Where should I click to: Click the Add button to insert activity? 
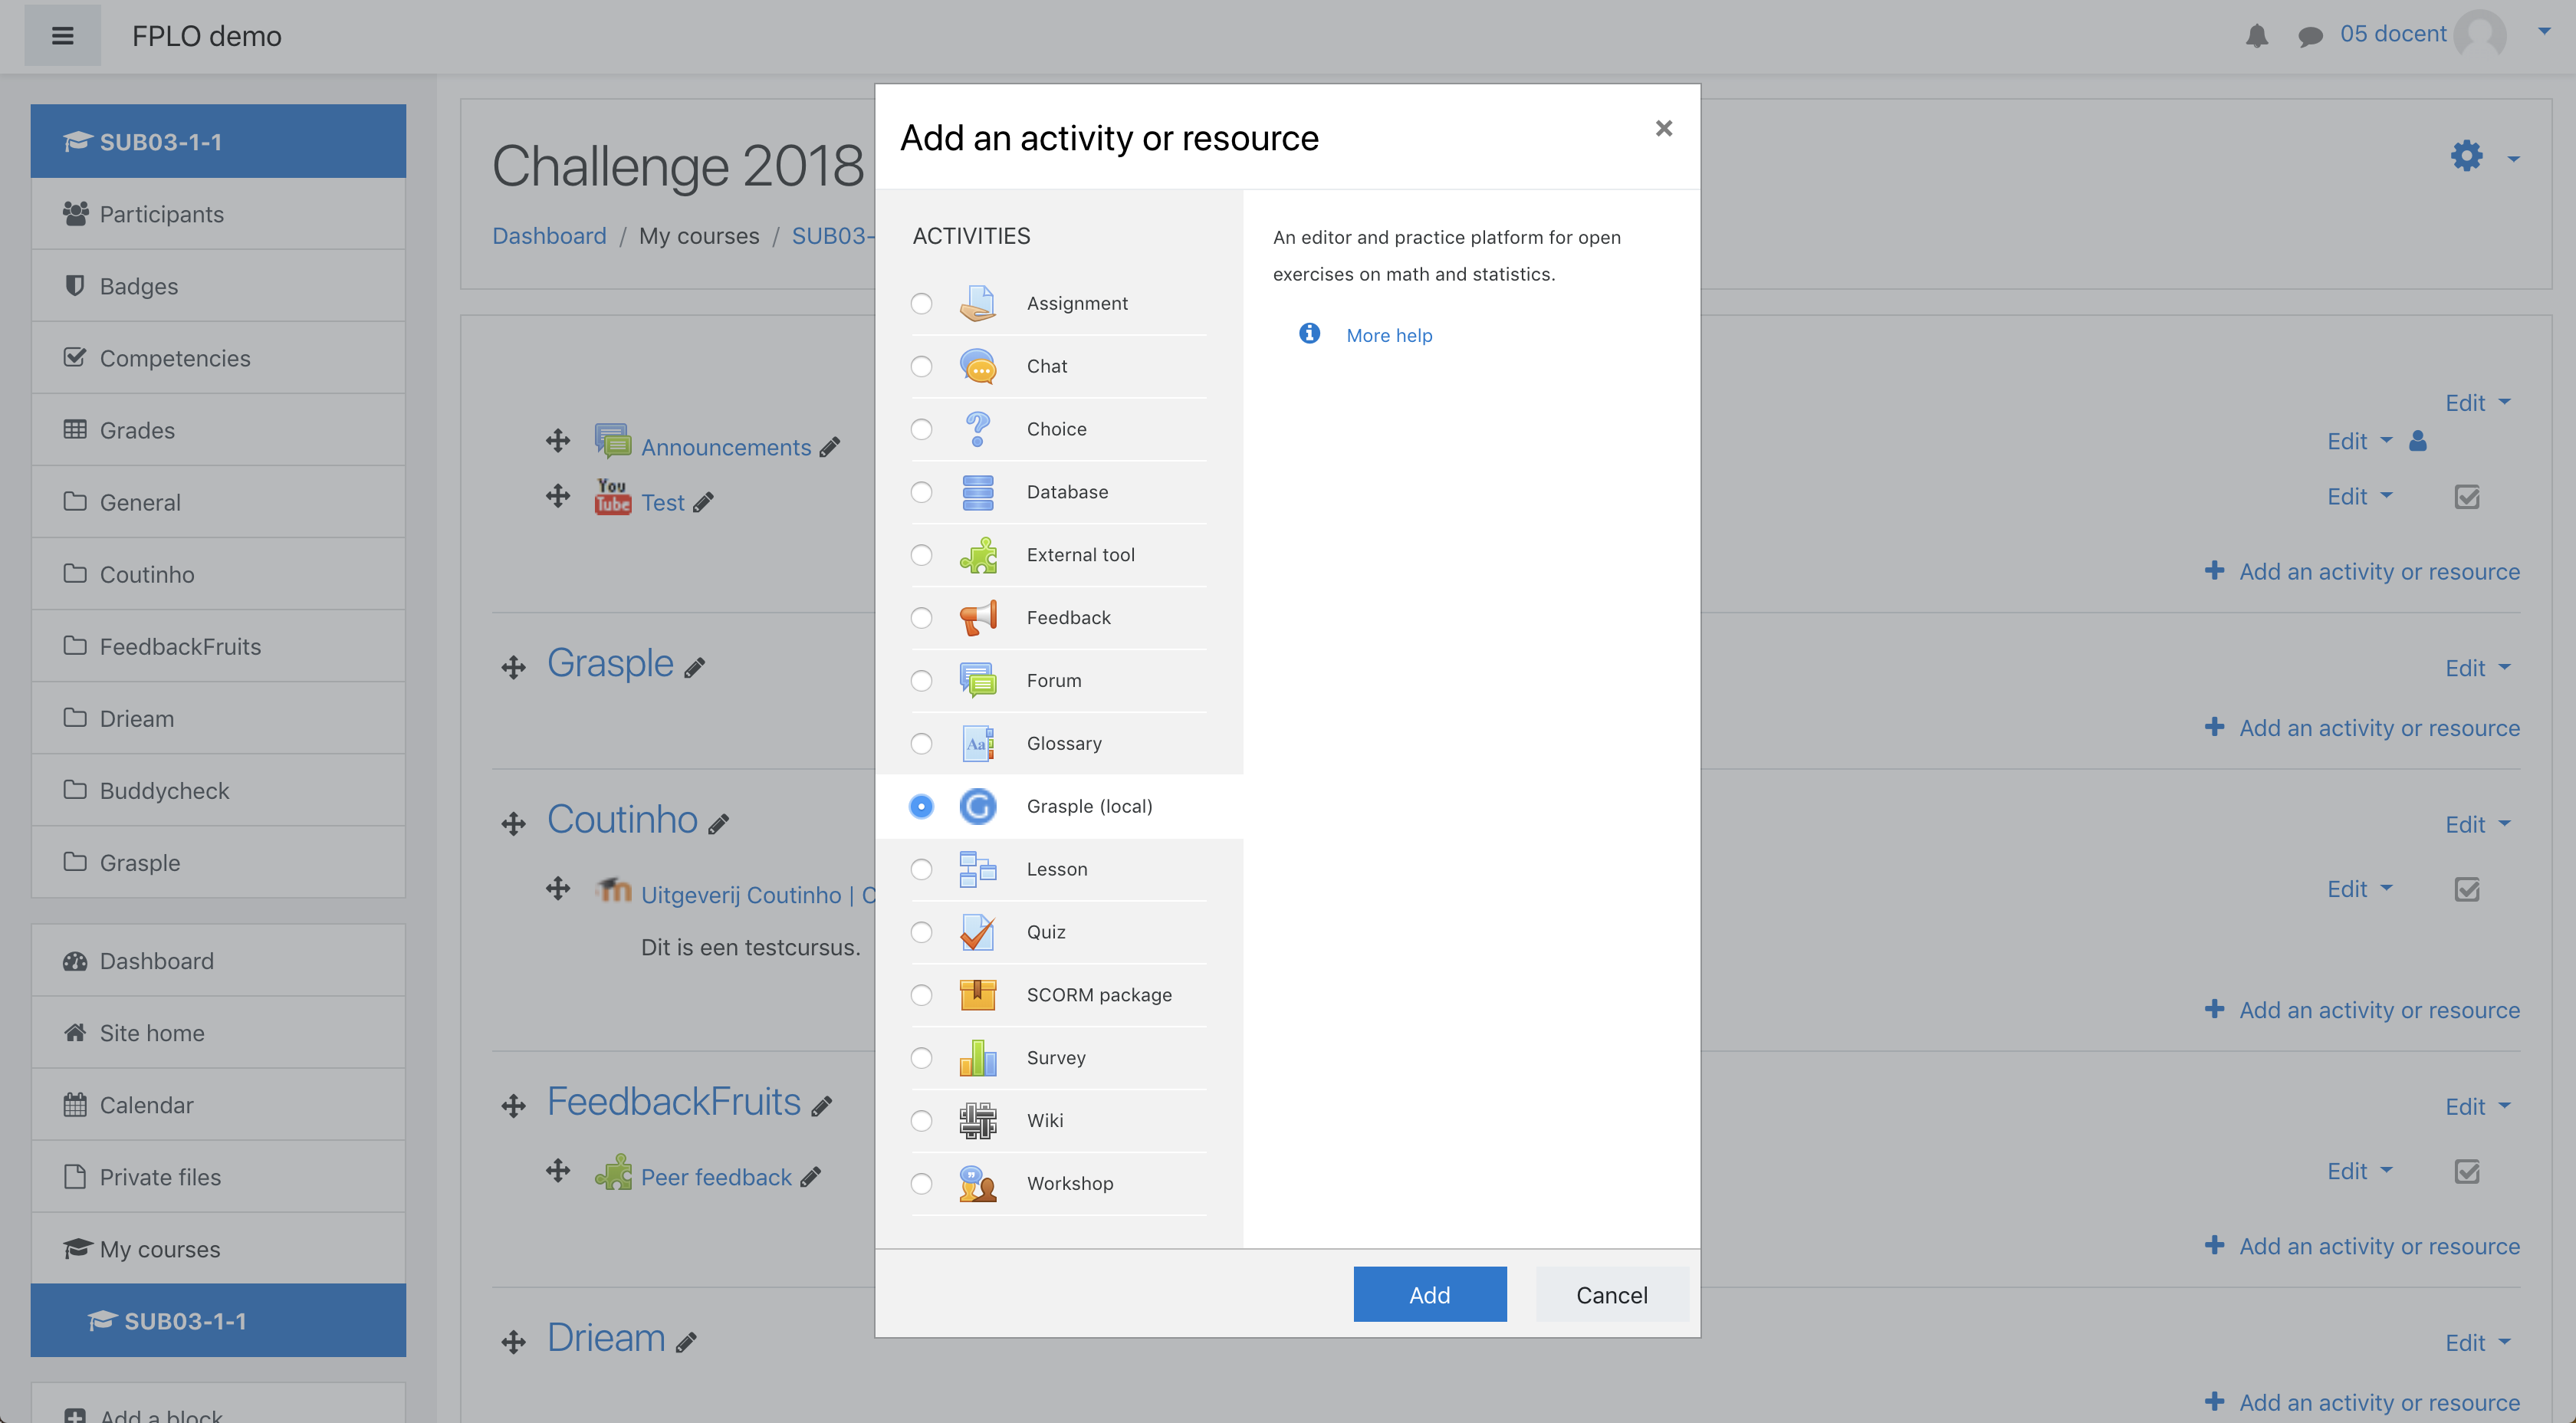1429,1293
